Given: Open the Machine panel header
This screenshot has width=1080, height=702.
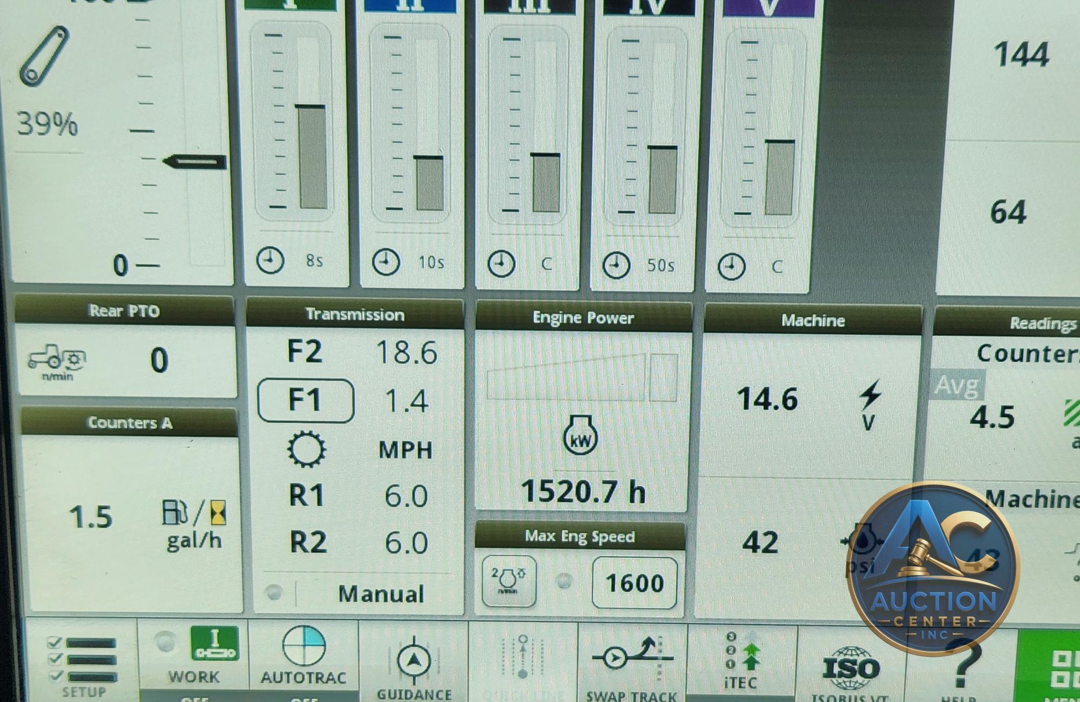Looking at the screenshot, I should (813, 320).
